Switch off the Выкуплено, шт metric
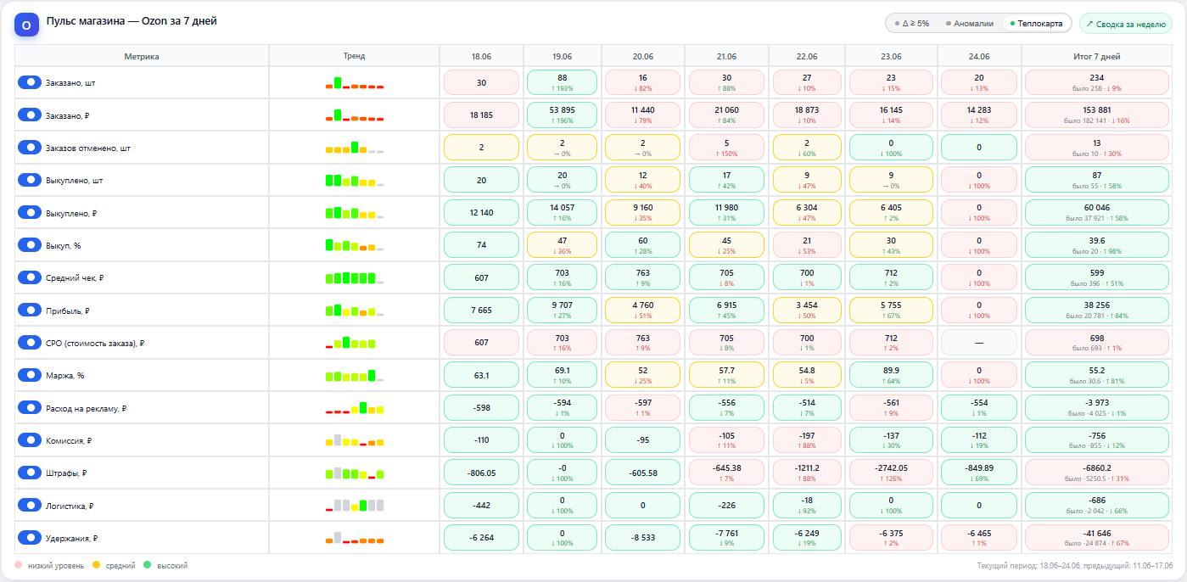Screen dimensions: 1187x582 pyautogui.click(x=30, y=180)
